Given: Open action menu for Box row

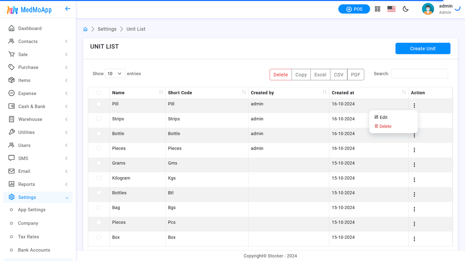Looking at the screenshot, I should click(414, 239).
